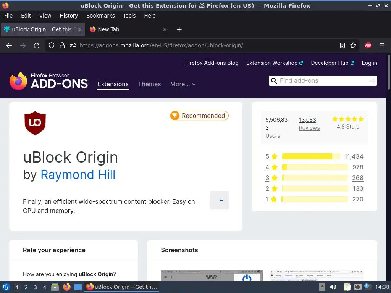The height and width of the screenshot is (293, 391).
Task: Open the File menu
Action: tap(8, 16)
